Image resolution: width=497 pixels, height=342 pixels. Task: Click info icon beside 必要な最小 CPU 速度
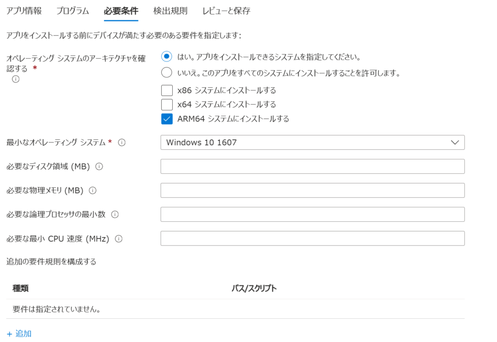click(118, 238)
